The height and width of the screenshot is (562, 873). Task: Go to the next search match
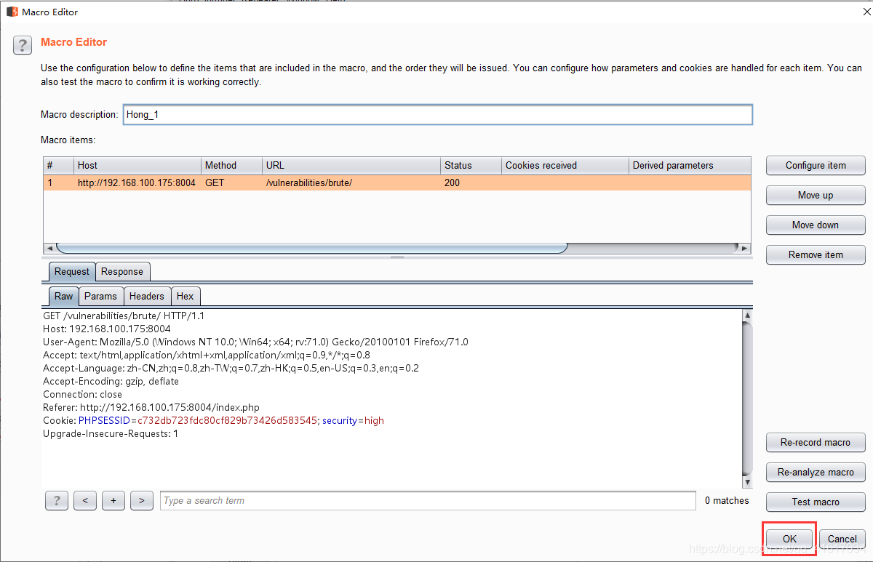coord(142,500)
